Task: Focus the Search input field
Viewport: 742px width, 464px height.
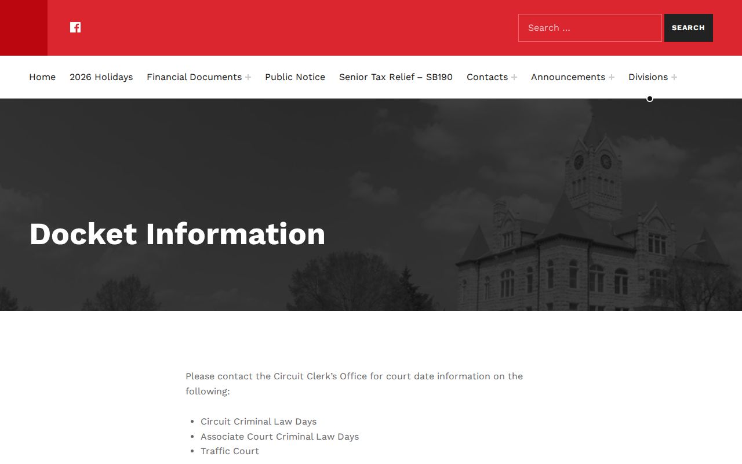Action: [590, 28]
